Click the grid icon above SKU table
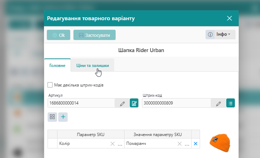The image size is (260, 158). pyautogui.click(x=52, y=117)
